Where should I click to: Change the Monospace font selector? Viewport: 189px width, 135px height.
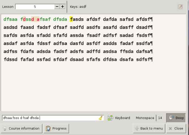pos(145,118)
